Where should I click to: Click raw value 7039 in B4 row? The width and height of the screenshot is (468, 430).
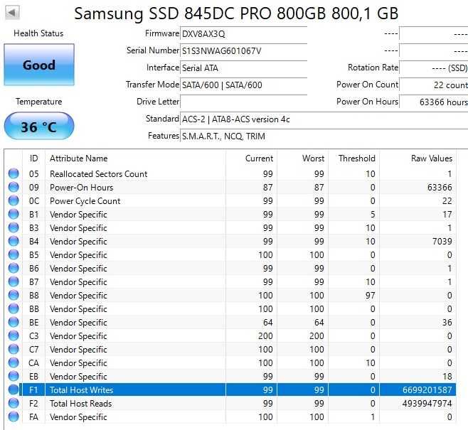coord(442,241)
